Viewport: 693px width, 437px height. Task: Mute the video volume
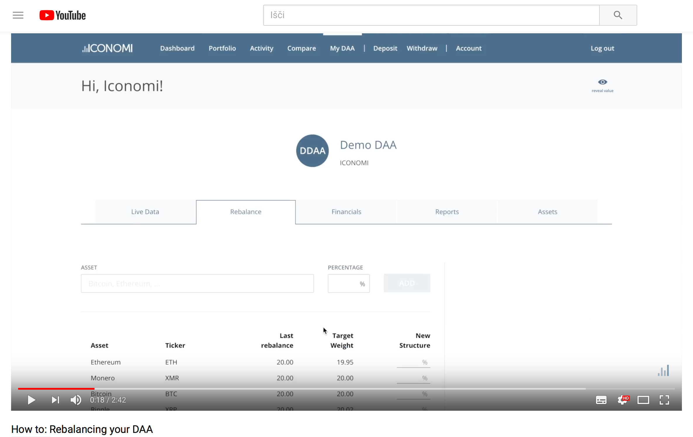coord(76,400)
